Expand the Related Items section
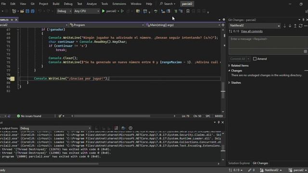Image resolution: width=308 pixels, height=173 pixels. click(229, 65)
